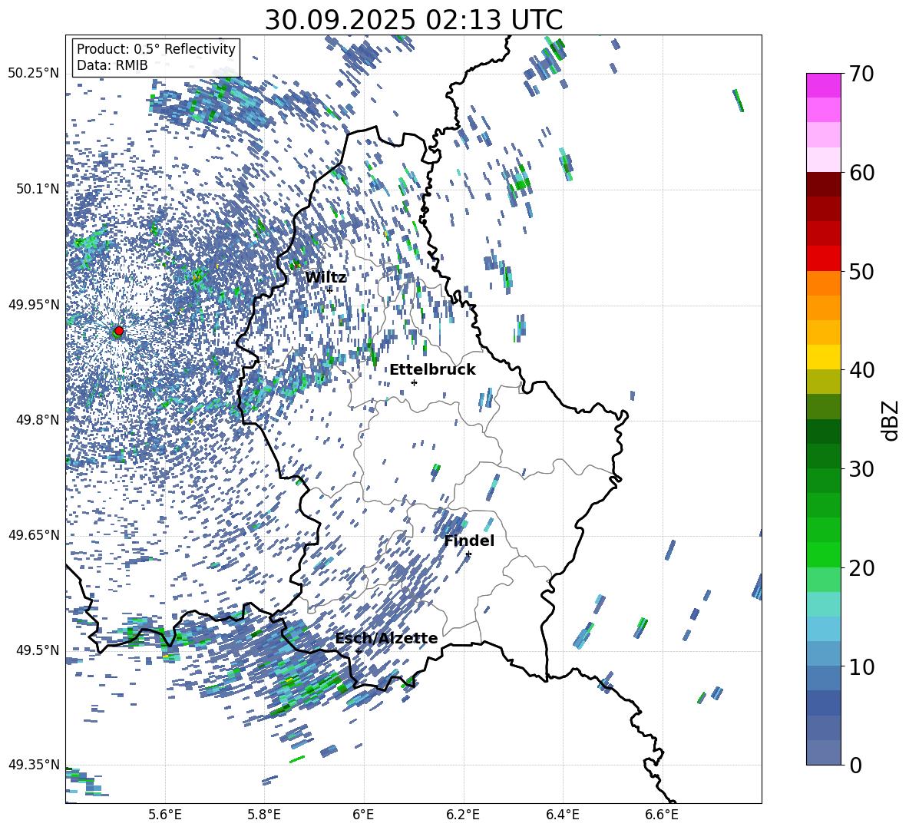This screenshot has height=830, width=909.
Task: Click the Findel station label
Action: [x=469, y=541]
